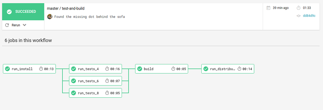Click the stopwatch icon next to 01:33
The width and height of the screenshot is (323, 110).
[298, 8]
